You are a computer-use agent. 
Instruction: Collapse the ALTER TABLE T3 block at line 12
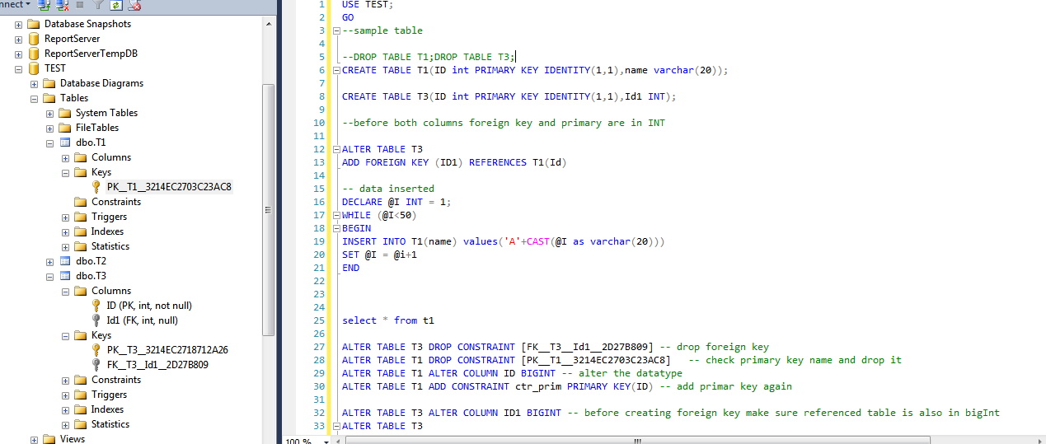point(335,149)
